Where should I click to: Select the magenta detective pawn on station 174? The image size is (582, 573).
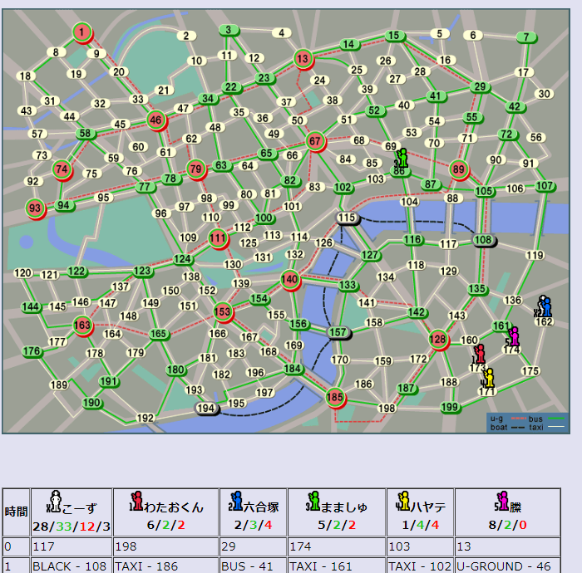tap(513, 335)
